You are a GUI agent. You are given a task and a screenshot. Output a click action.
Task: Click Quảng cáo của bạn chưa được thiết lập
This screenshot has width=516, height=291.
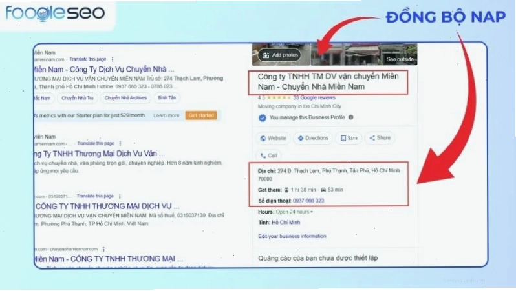pos(318,258)
